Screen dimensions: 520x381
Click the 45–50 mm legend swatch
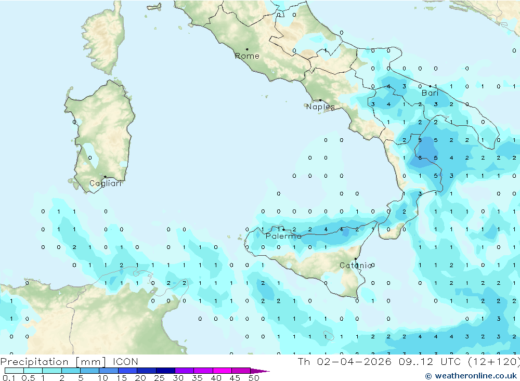(241, 371)
